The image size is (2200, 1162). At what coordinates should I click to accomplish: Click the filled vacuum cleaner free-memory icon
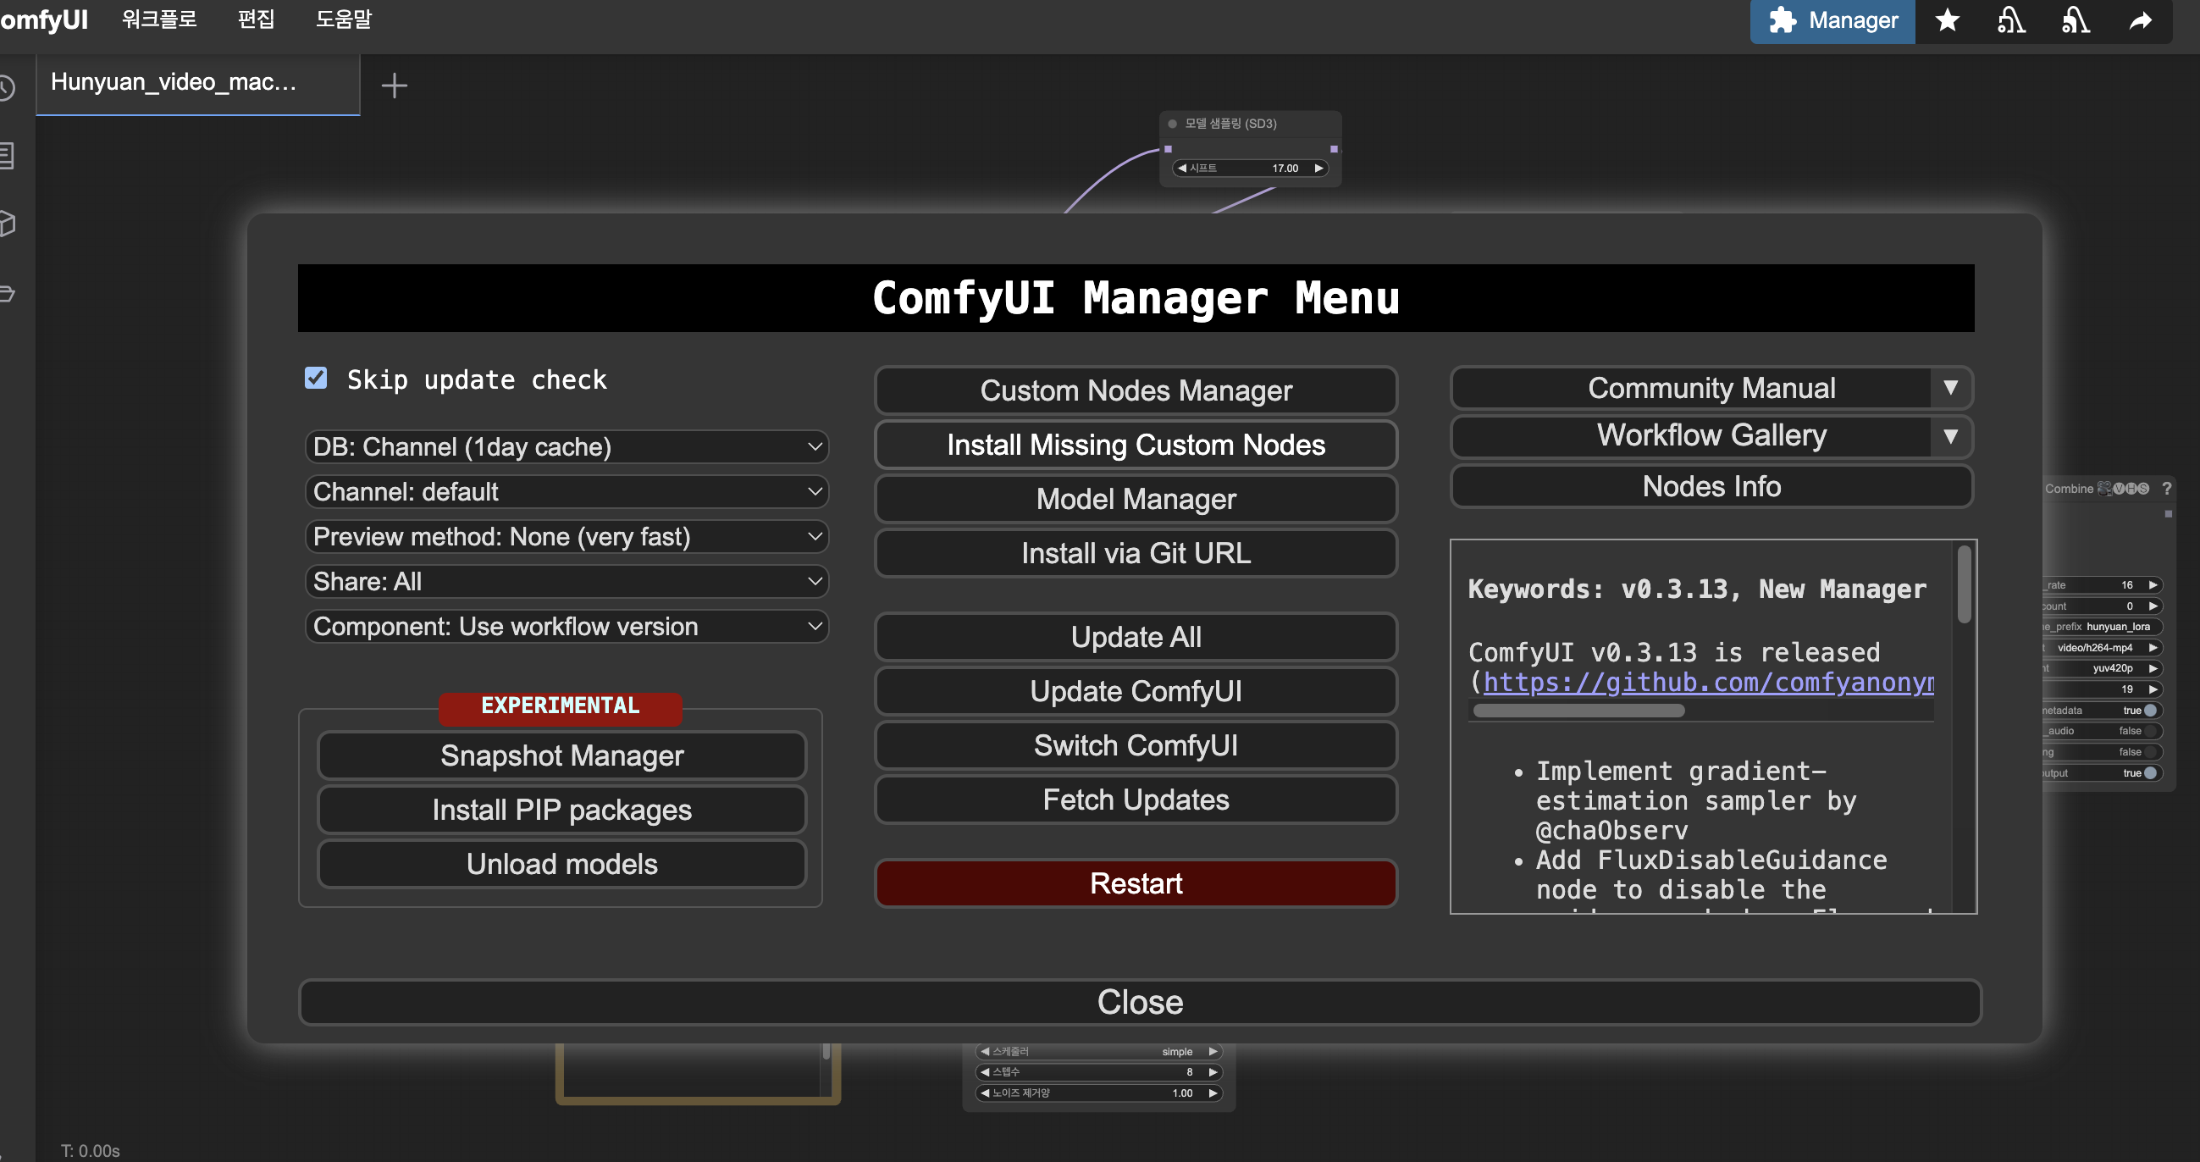tap(2076, 20)
